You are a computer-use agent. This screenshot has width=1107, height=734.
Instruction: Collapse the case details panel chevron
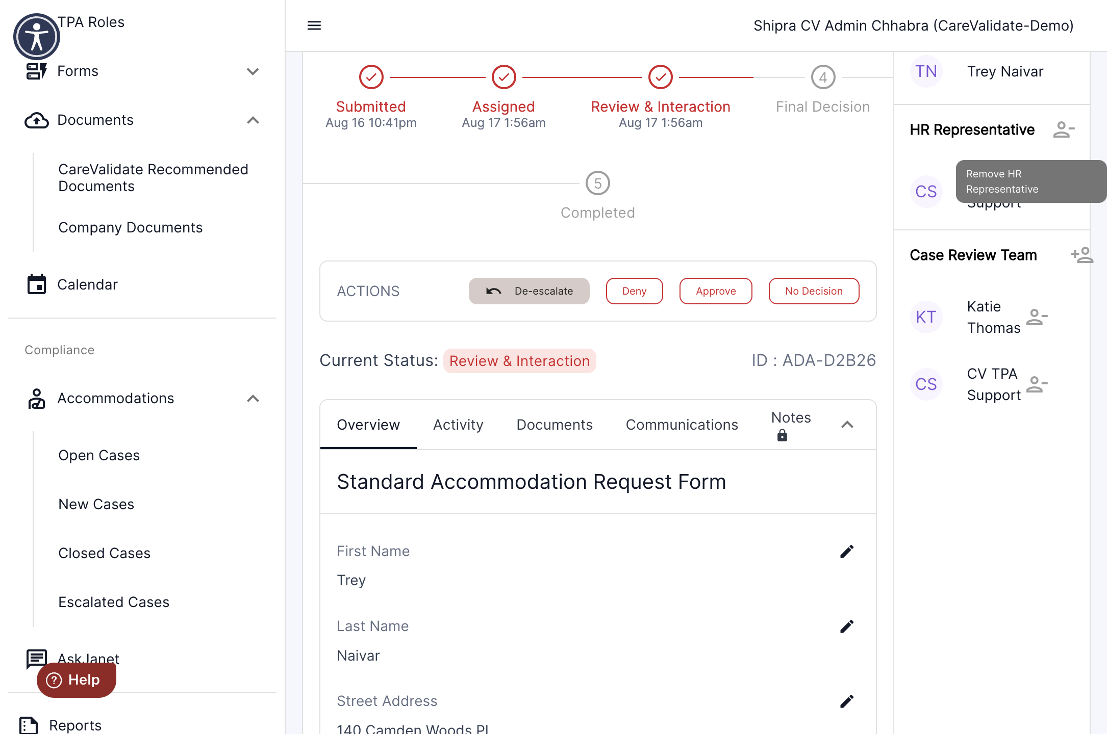coord(847,425)
